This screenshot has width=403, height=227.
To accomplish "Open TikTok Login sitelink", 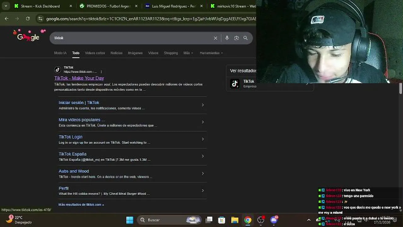I will (71, 137).
